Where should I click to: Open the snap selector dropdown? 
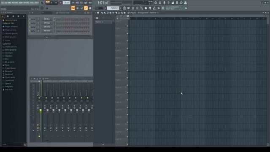[x=100, y=8]
